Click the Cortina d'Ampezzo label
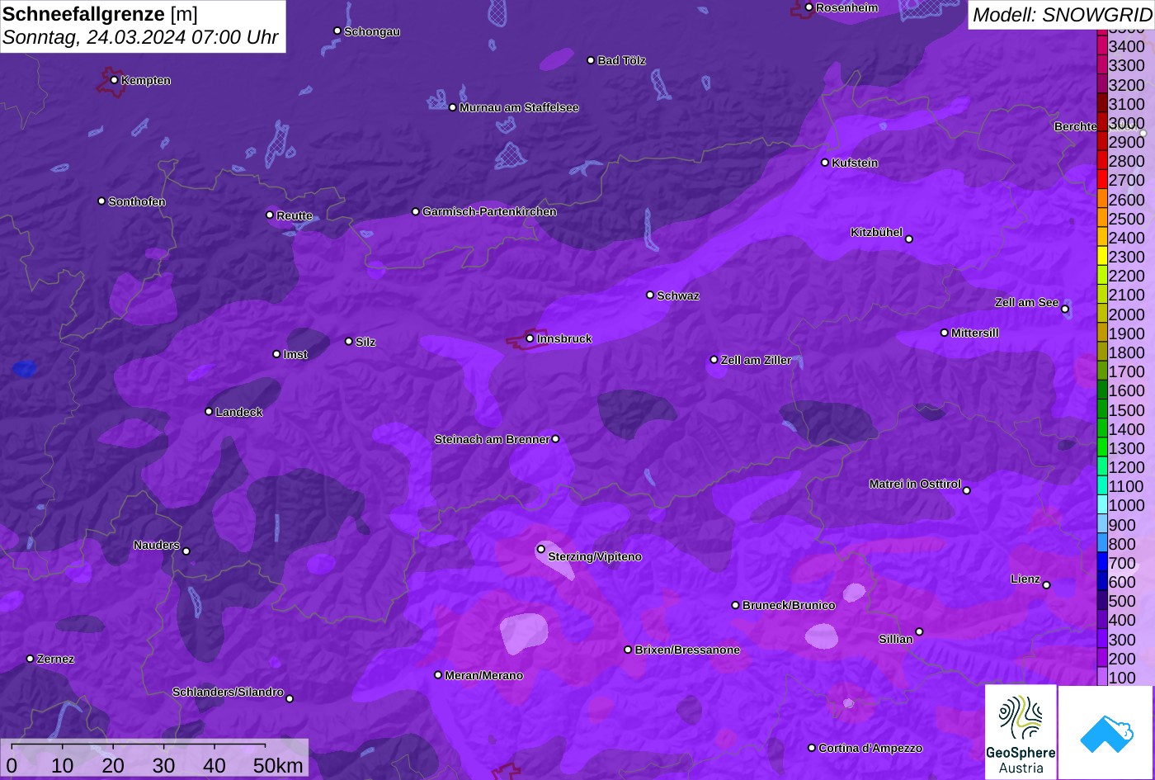 pyautogui.click(x=870, y=749)
